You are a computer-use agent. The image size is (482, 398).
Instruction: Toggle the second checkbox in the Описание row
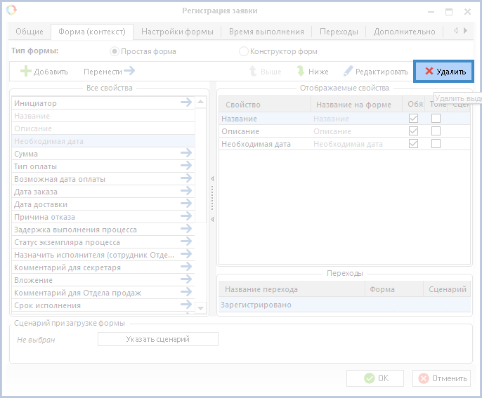click(x=436, y=131)
